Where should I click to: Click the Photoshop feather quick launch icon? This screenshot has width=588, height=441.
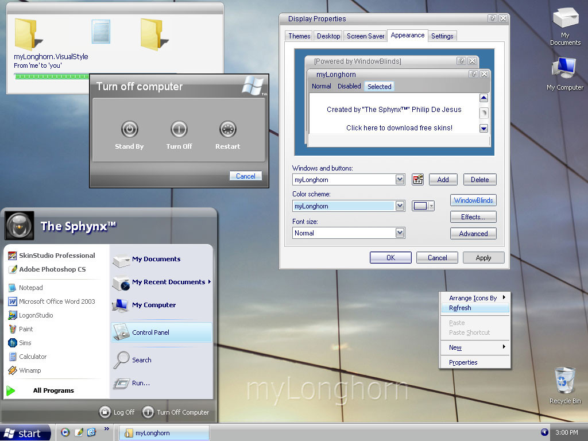point(79,432)
